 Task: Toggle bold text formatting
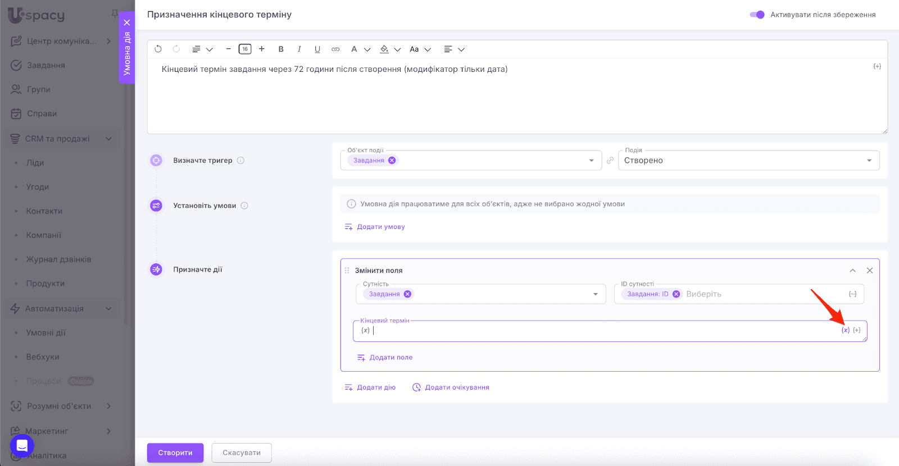(x=281, y=49)
